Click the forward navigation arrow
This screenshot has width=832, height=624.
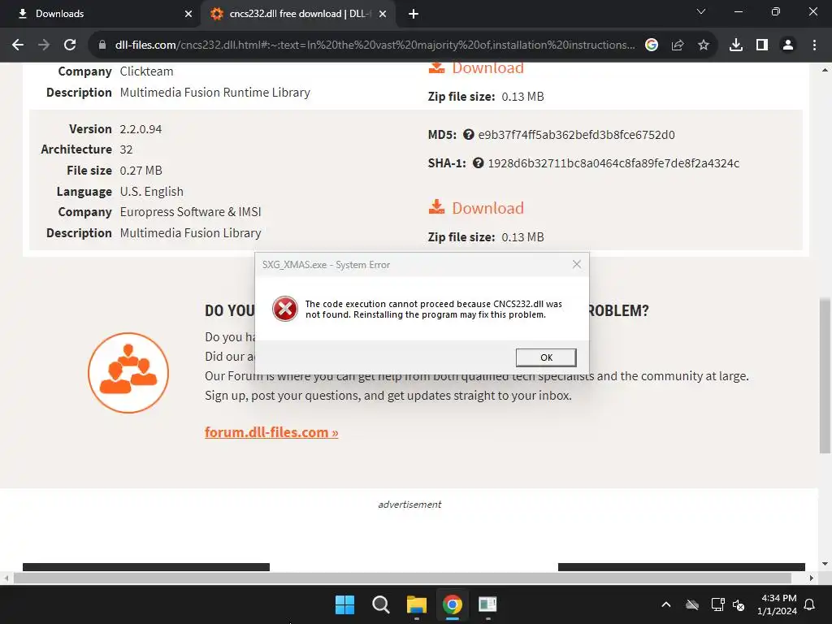[44, 45]
